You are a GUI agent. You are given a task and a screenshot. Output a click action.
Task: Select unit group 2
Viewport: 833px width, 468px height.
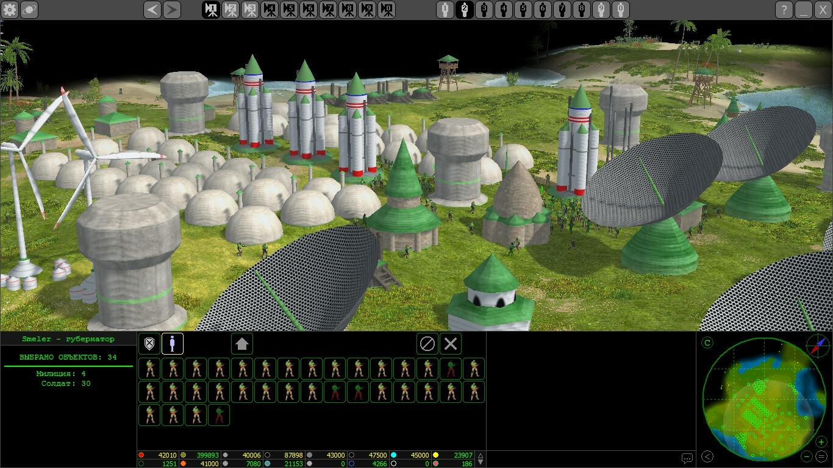[x=465, y=10]
